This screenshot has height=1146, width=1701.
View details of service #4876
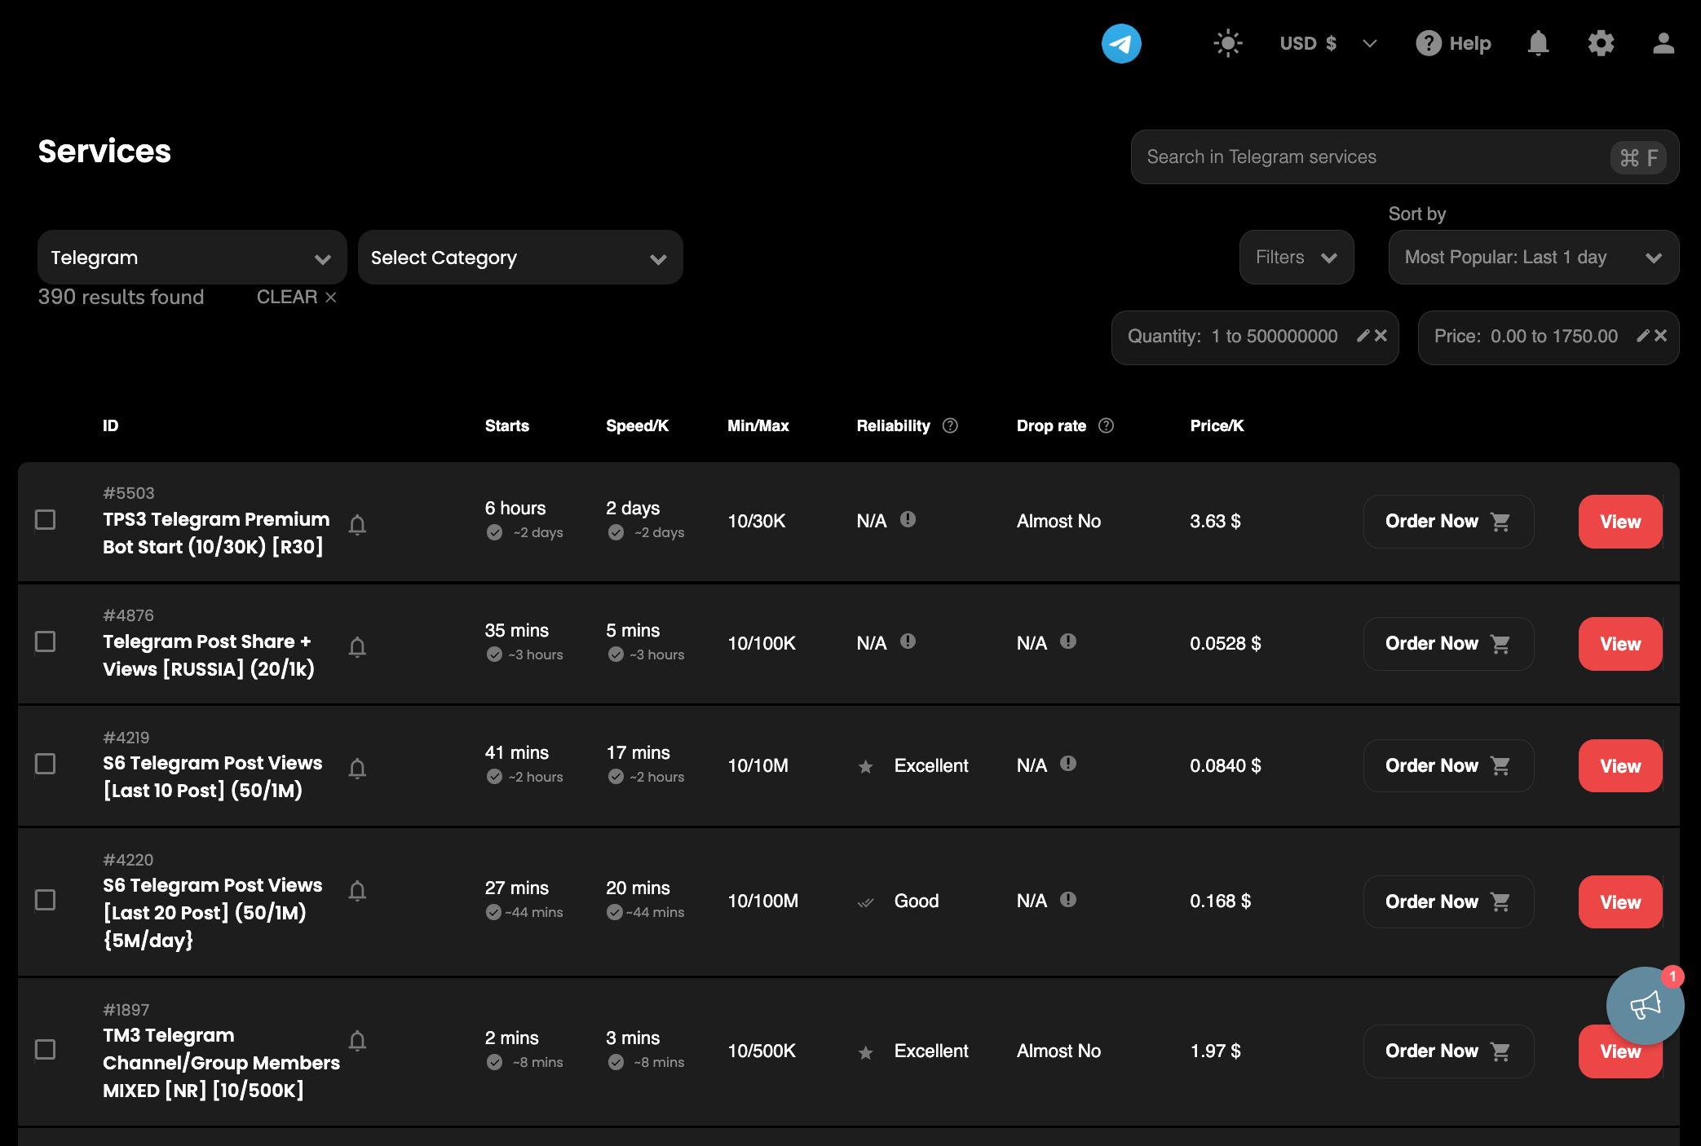pyautogui.click(x=1620, y=644)
